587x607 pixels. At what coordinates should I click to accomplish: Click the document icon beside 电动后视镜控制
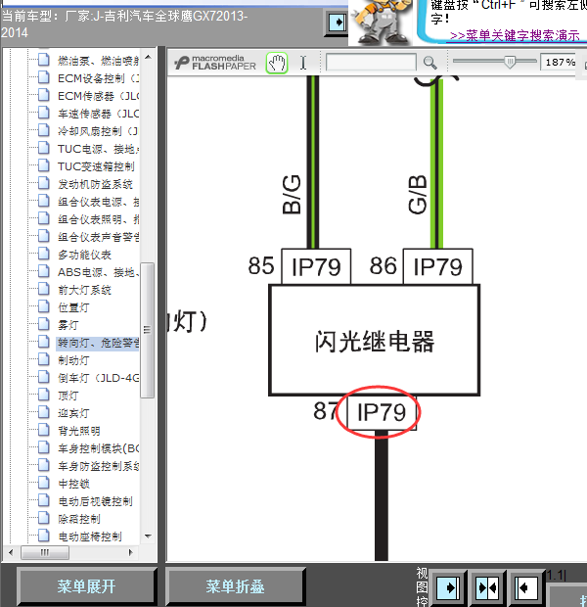(44, 500)
